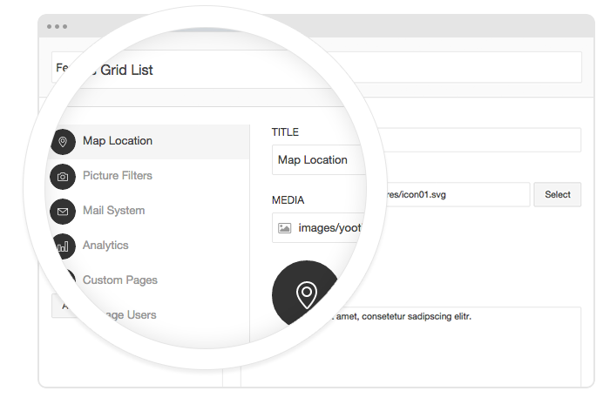Click the envelope icon beside Mail System
Viewport: 610px width, 418px height.
pos(63,211)
